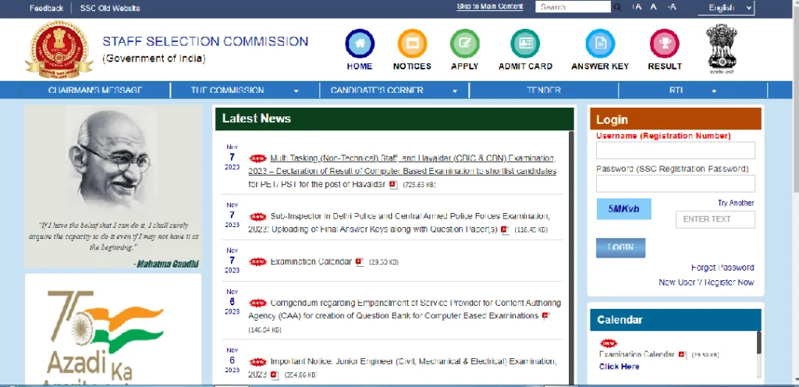Decrease font size with the A- button
The image size is (799, 387).
pyautogui.click(x=672, y=7)
